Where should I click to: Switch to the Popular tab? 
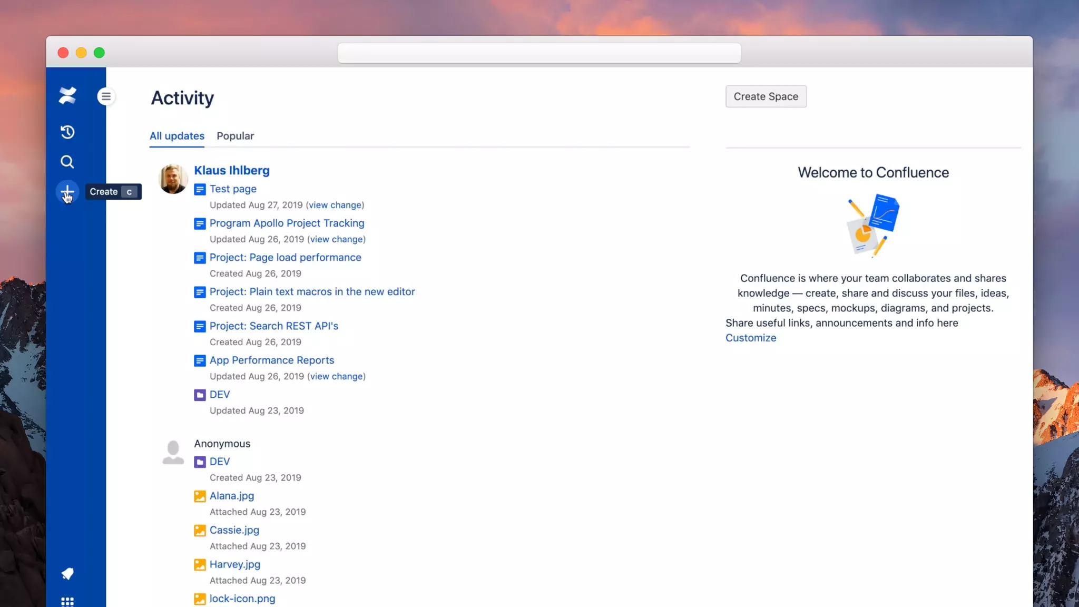coord(235,136)
